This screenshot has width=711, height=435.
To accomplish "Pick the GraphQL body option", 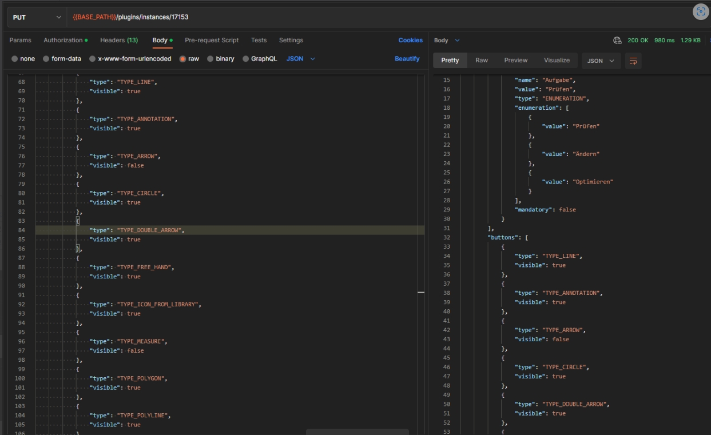I will pos(246,59).
